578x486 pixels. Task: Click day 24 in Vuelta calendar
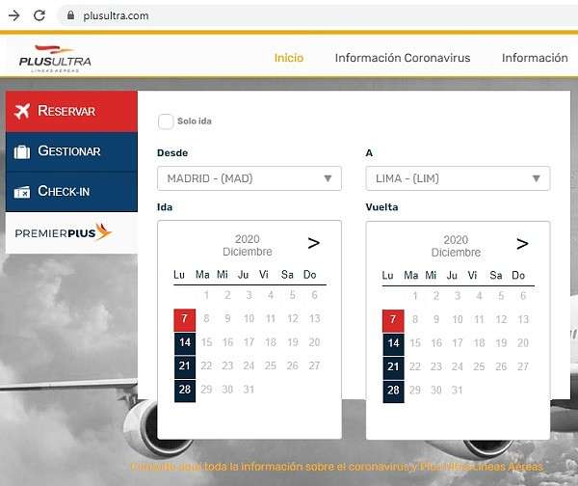pos(458,366)
